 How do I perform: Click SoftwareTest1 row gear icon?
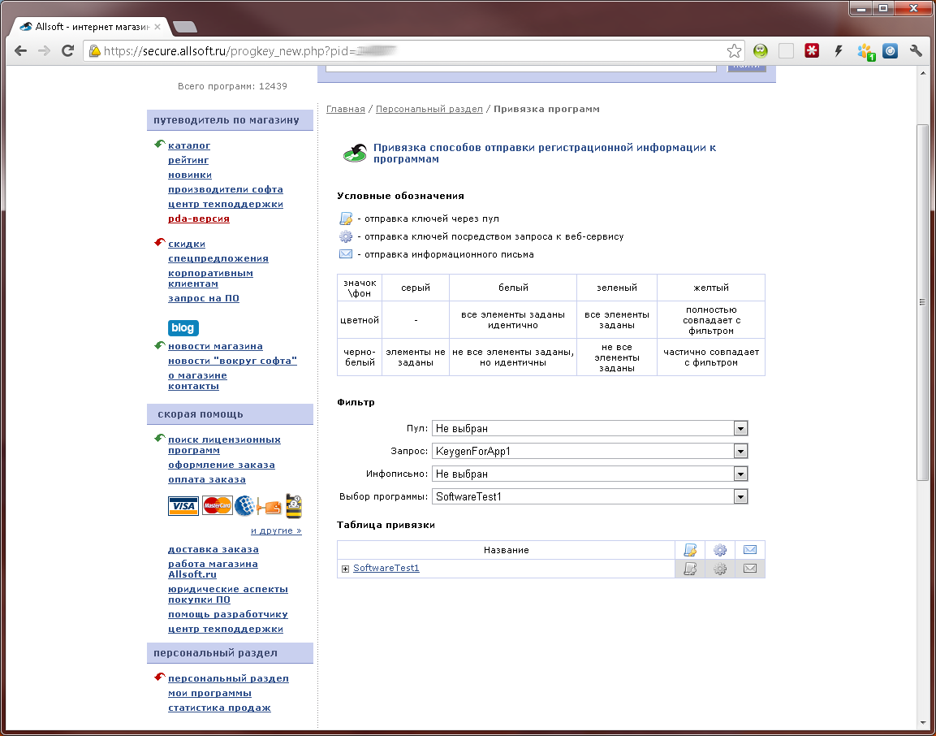[720, 568]
